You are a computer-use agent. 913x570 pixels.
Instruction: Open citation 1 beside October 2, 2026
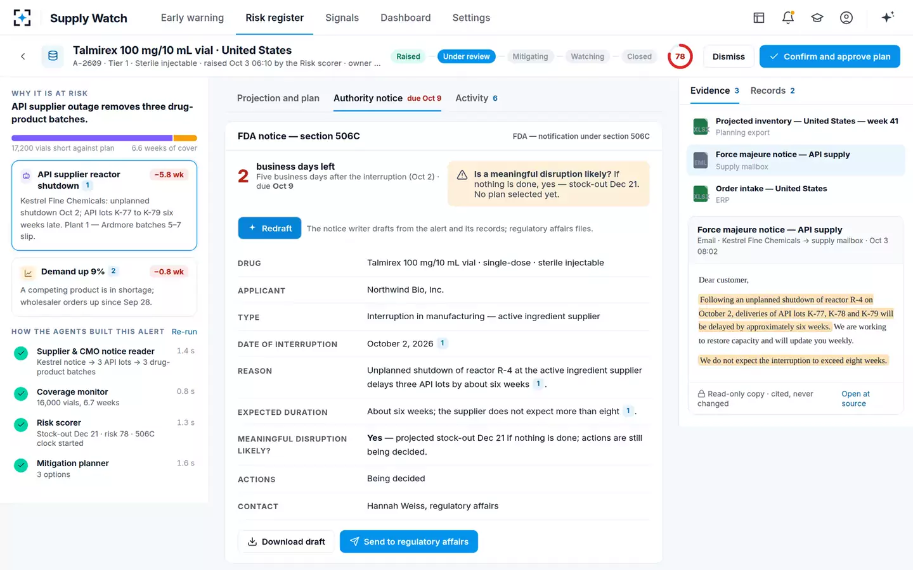(x=443, y=343)
